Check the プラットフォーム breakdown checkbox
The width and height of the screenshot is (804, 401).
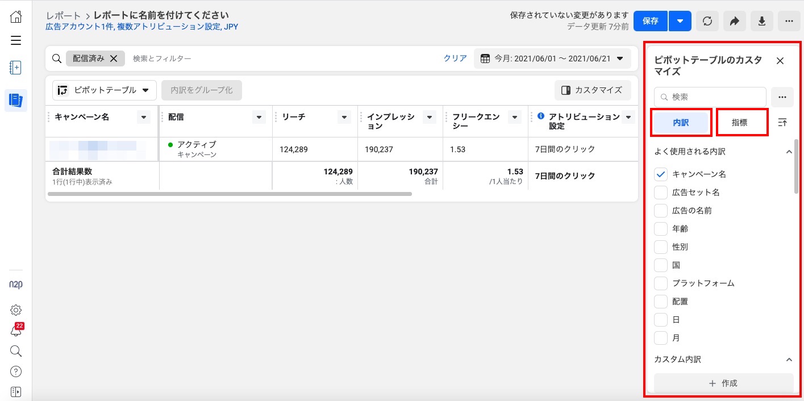pyautogui.click(x=661, y=283)
